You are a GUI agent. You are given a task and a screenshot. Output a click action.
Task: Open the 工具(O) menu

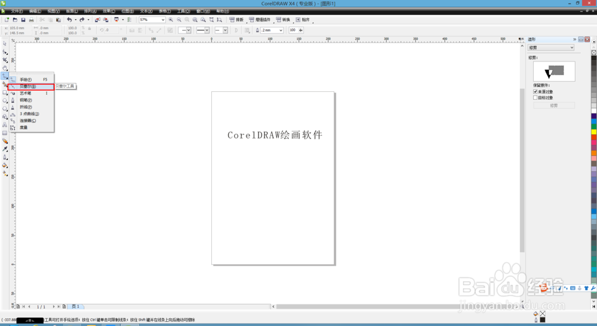coord(183,11)
